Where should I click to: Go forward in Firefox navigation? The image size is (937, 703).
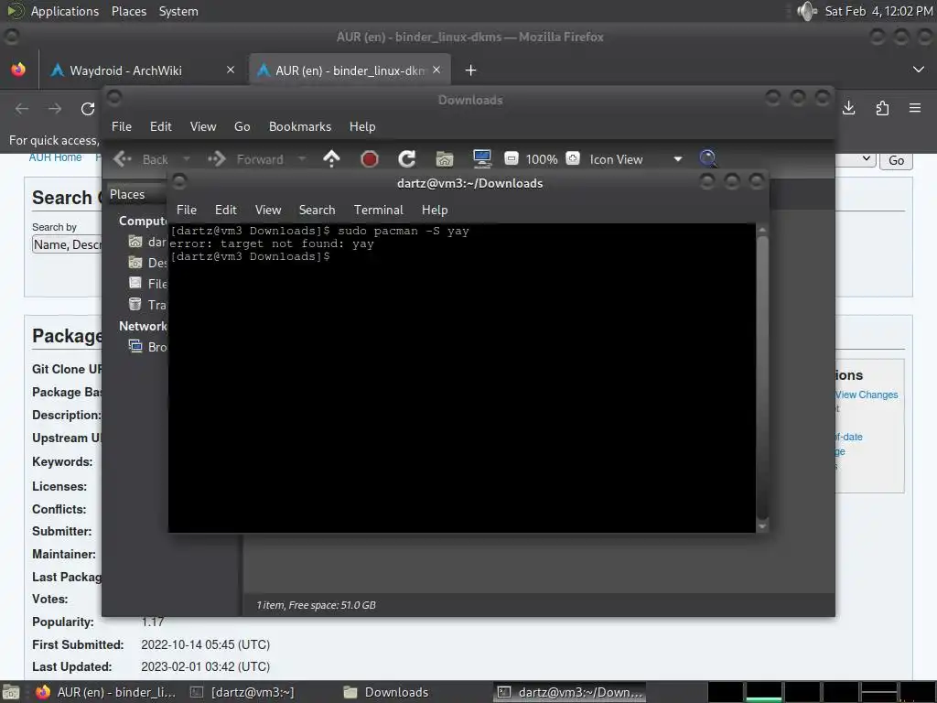(55, 109)
